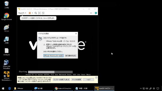This screenshot has height=91, width=162.
Task: Open VMware Workstation desktop shortcut
Action: coord(7,76)
